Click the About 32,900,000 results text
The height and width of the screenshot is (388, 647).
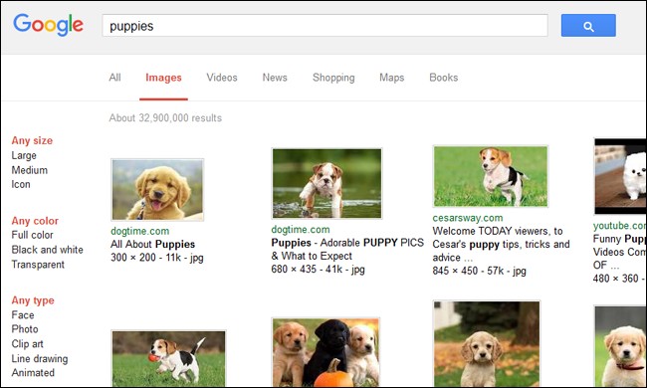(165, 118)
